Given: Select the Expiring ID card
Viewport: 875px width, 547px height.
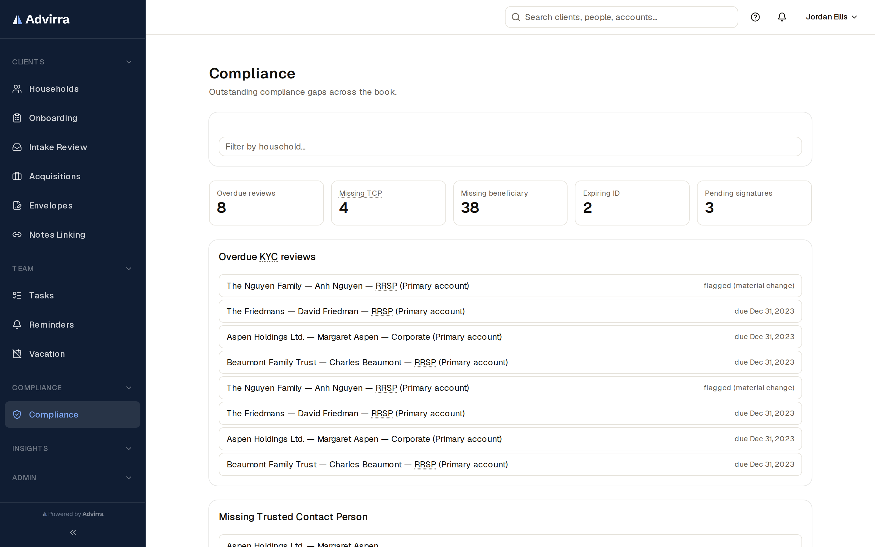Looking at the screenshot, I should coord(632,203).
